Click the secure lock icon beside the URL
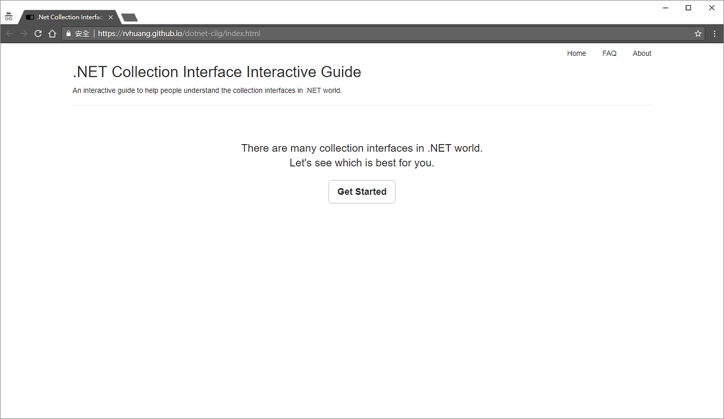The image size is (724, 419). 68,33
